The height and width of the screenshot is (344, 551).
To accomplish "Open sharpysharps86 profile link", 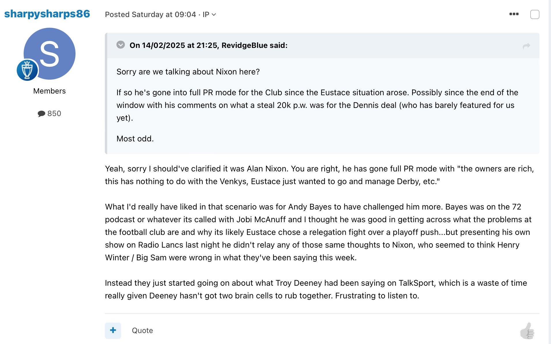I will pyautogui.click(x=47, y=14).
